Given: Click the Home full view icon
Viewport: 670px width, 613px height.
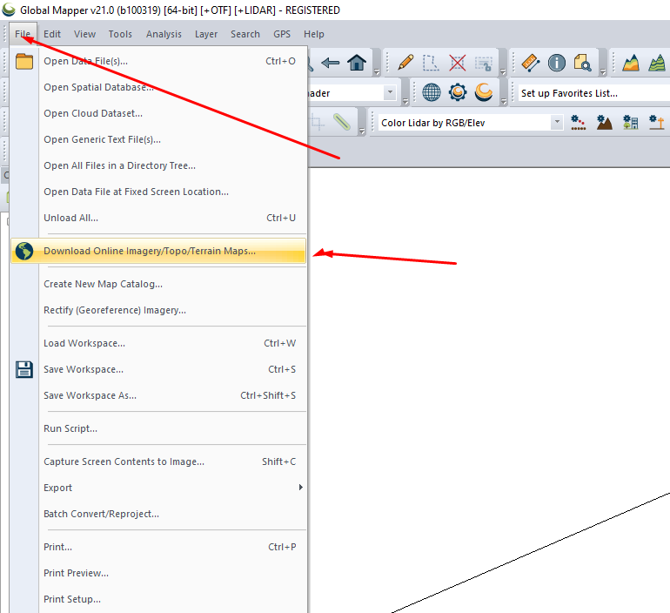Looking at the screenshot, I should 357,63.
